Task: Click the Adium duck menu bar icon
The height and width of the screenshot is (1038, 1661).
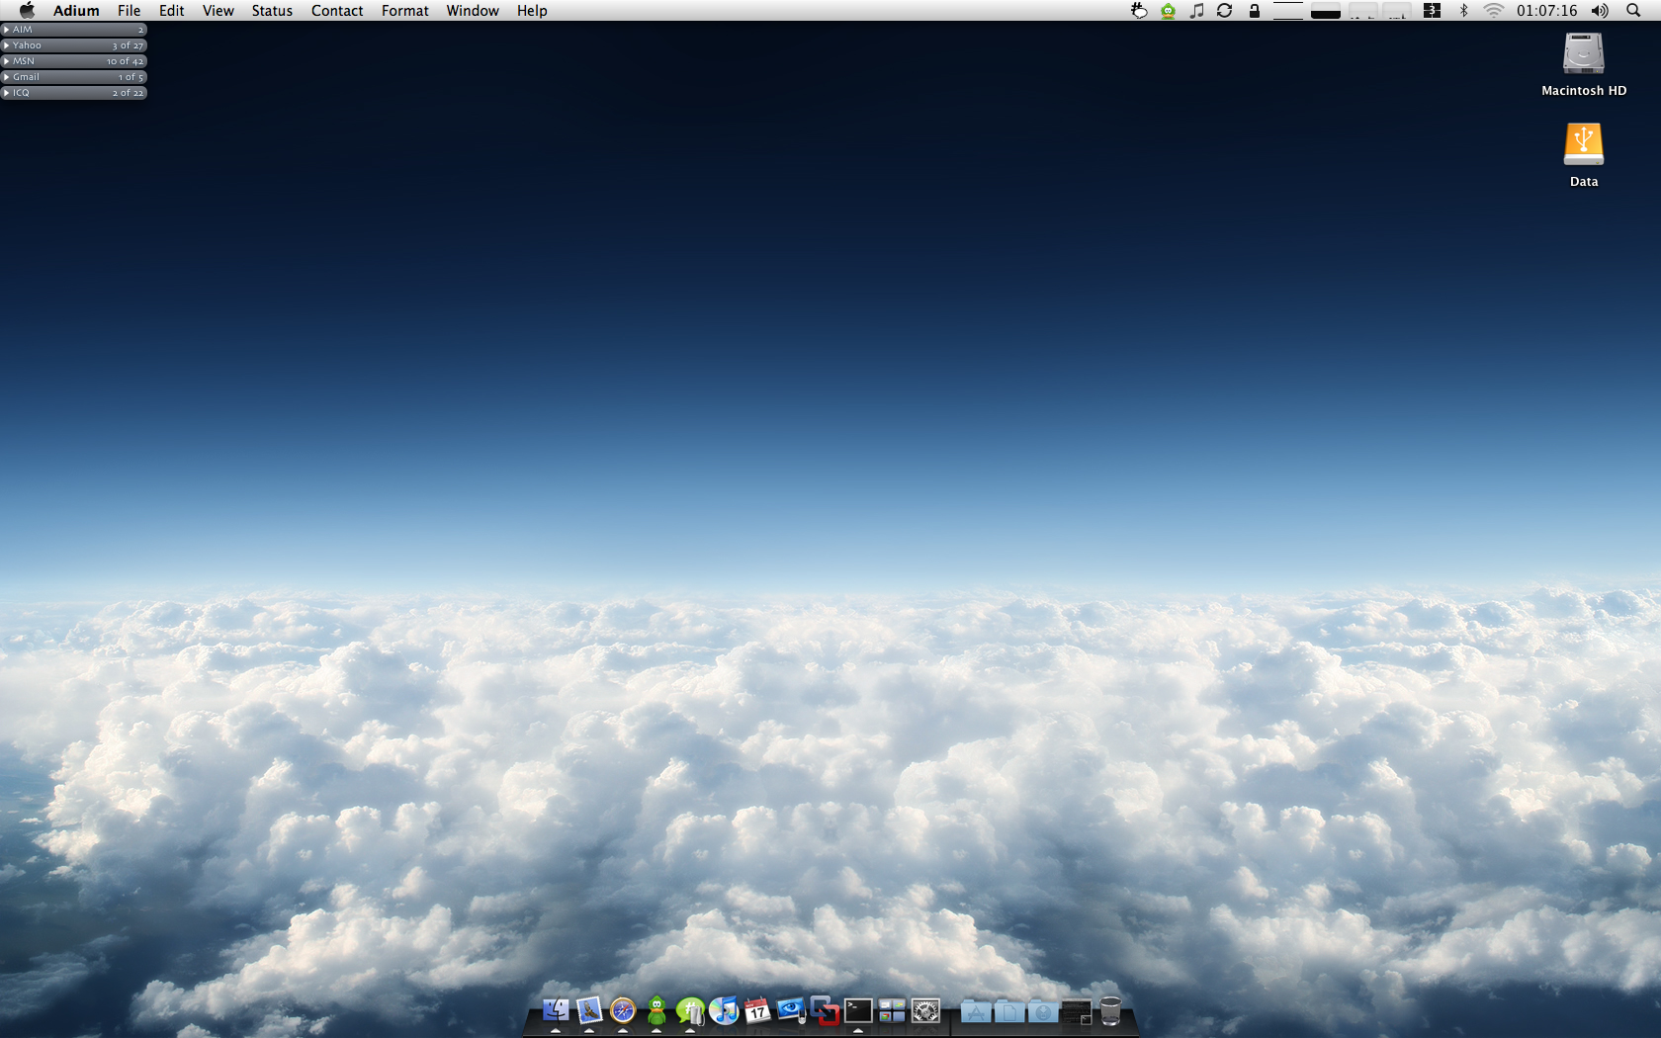Action: 1168,11
